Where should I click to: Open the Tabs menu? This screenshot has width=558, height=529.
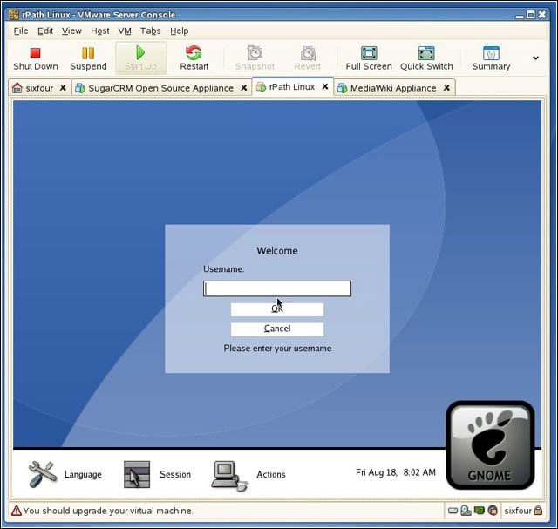[150, 31]
